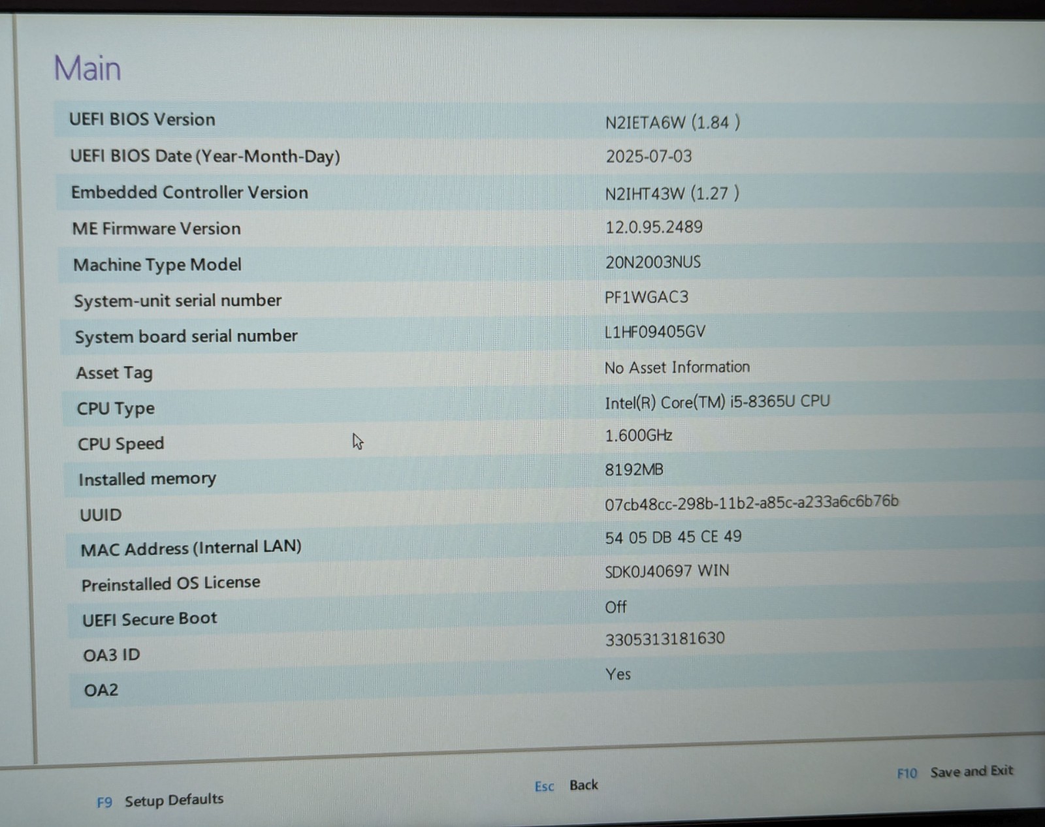Select the CPU Speed label
The width and height of the screenshot is (1045, 827).
click(121, 444)
